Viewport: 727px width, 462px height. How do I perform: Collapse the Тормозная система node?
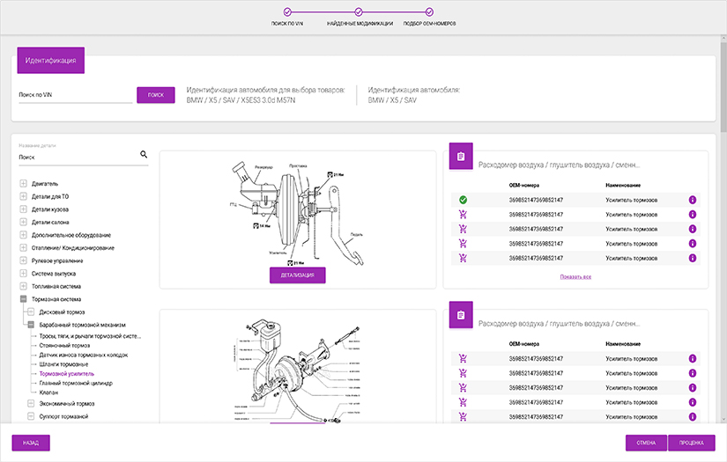pos(23,299)
